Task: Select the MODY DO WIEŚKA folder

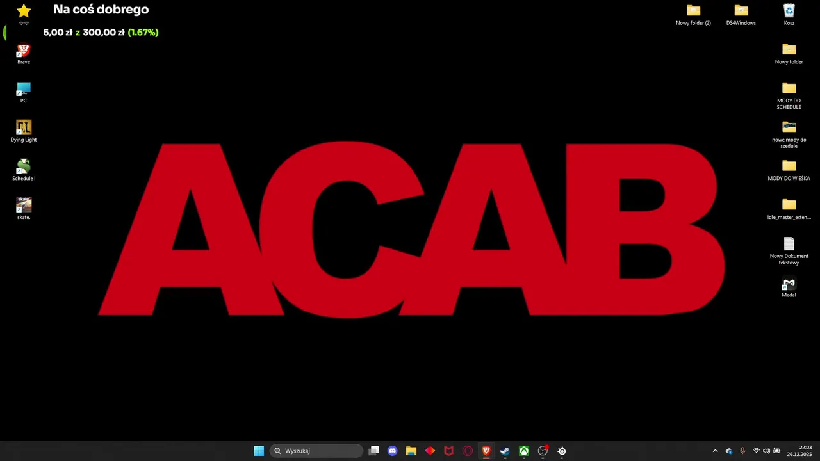Action: pyautogui.click(x=789, y=170)
